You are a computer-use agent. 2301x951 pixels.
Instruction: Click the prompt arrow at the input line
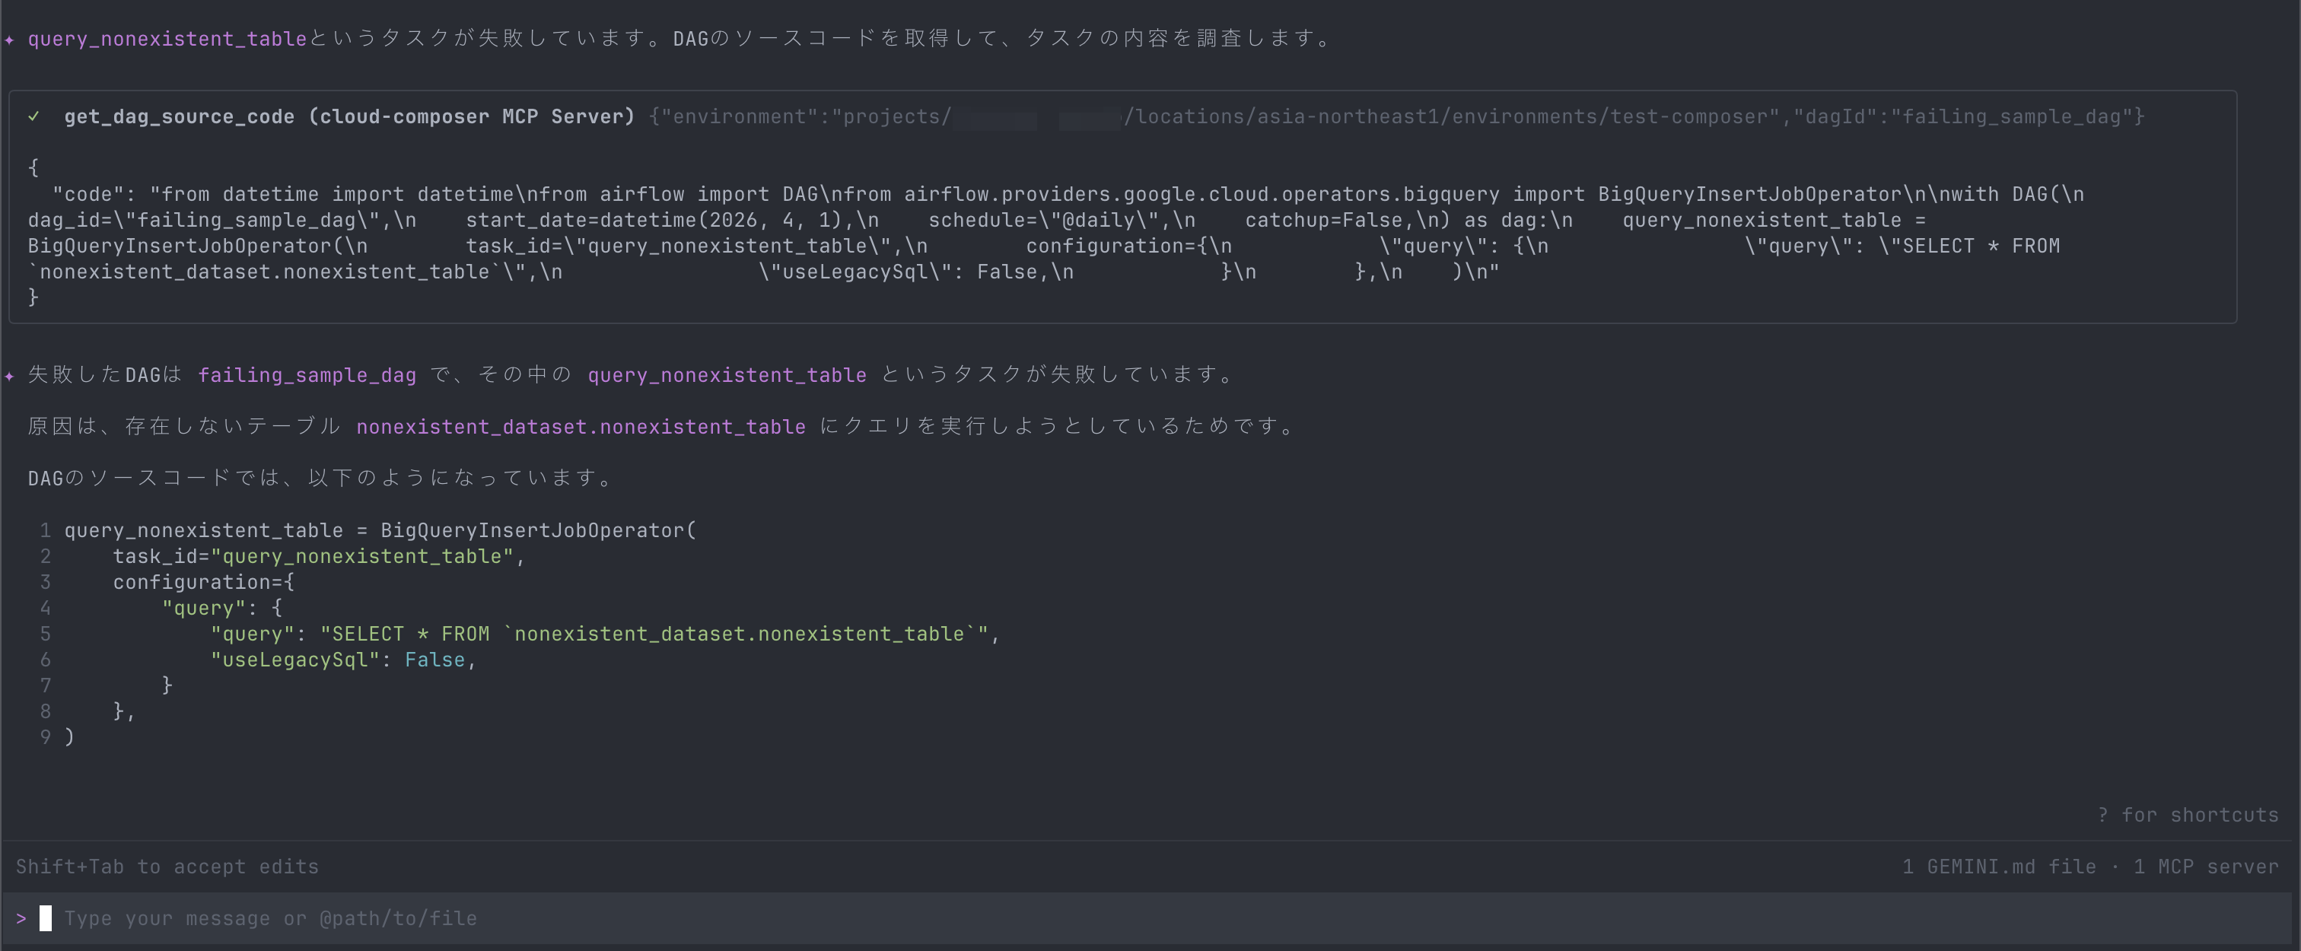21,918
